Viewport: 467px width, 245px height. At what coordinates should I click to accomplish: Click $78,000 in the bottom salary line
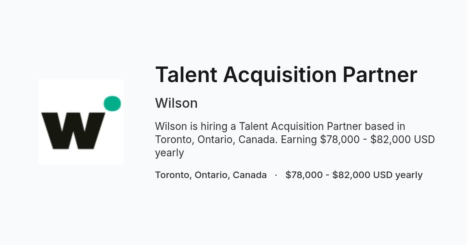304,175
